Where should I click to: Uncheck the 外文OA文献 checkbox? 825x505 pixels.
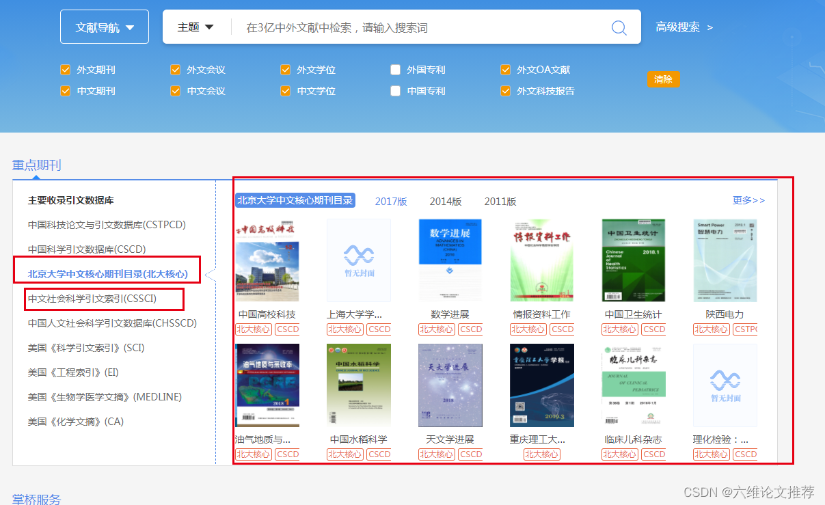pos(506,70)
